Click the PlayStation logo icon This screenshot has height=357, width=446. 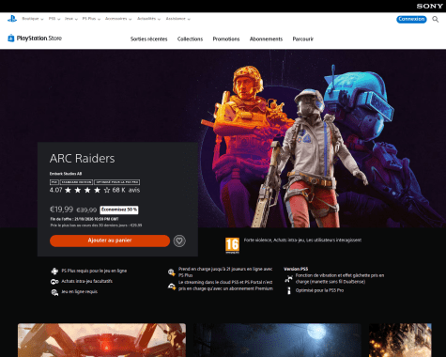[x=12, y=19]
